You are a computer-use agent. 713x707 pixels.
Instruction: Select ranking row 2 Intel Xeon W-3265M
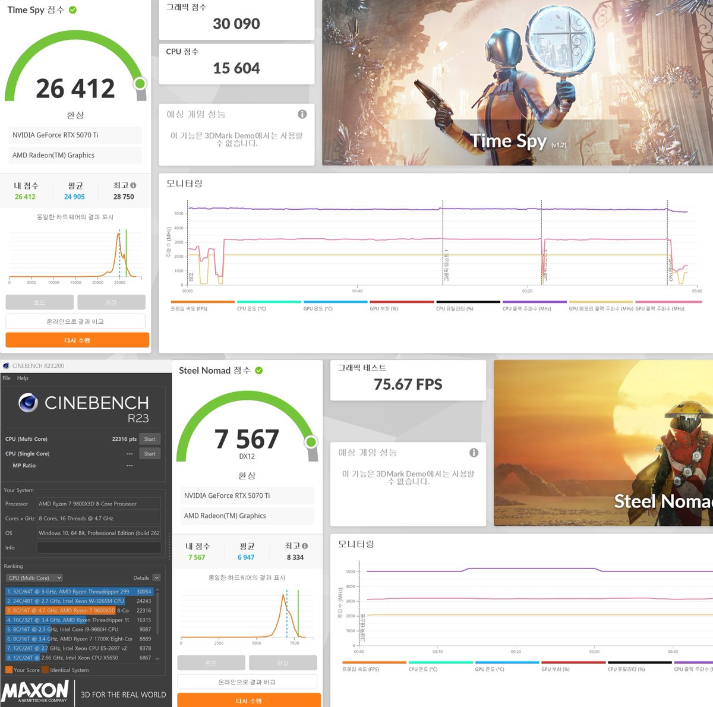coord(80,601)
